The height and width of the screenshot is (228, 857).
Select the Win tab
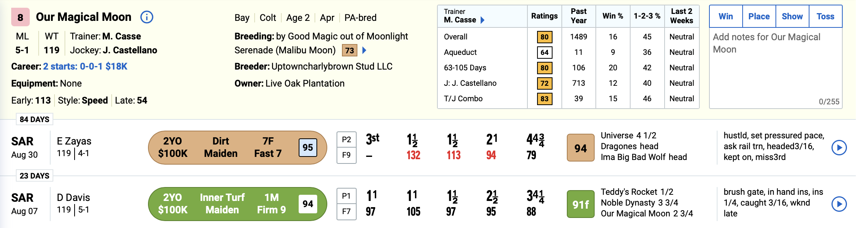click(x=726, y=17)
